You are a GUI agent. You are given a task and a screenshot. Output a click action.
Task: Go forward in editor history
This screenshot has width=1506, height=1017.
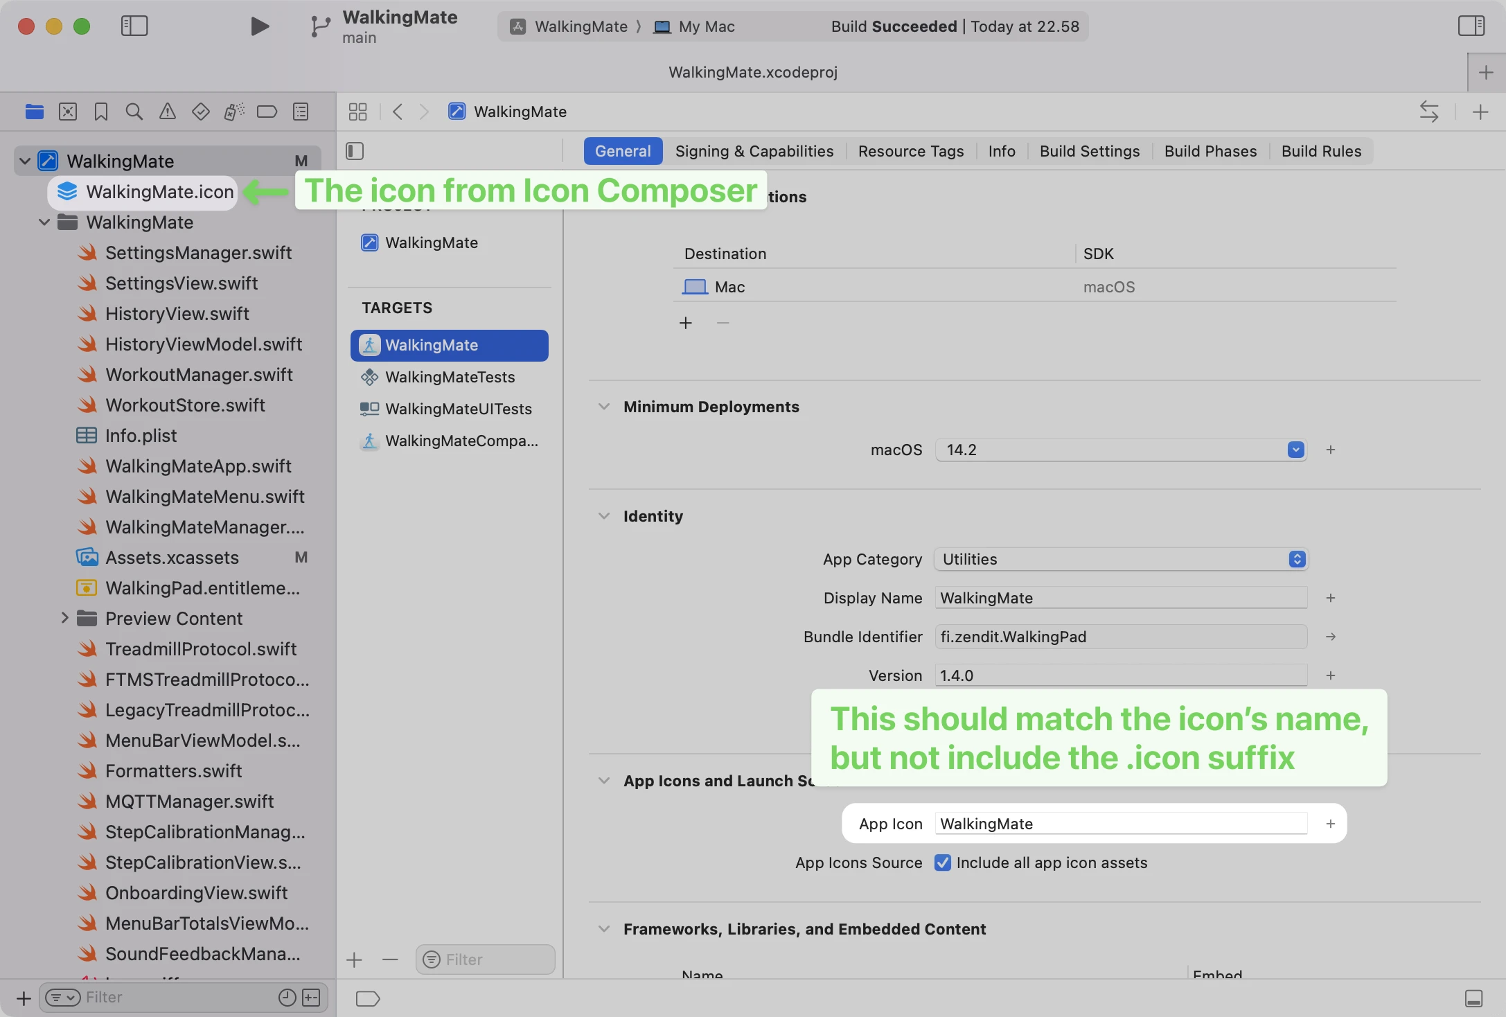click(424, 112)
